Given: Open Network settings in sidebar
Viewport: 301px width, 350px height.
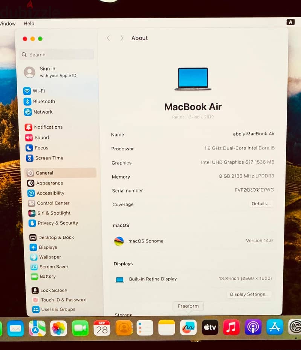Looking at the screenshot, I should coord(38,112).
